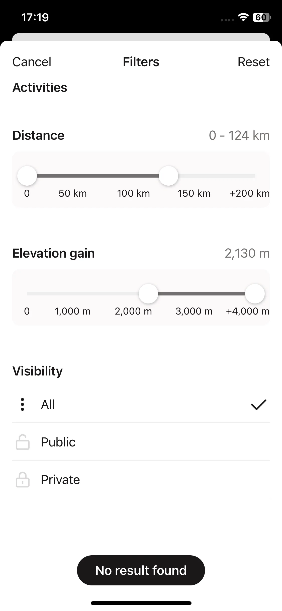Tap the battery indicator icon
The height and width of the screenshot is (611, 282).
[262, 17]
